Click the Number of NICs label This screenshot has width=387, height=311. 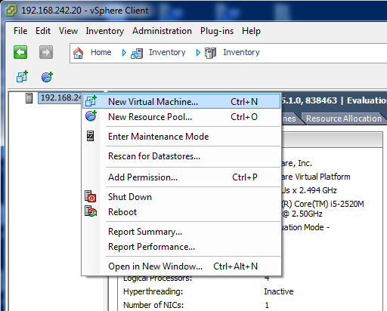pyautogui.click(x=153, y=305)
